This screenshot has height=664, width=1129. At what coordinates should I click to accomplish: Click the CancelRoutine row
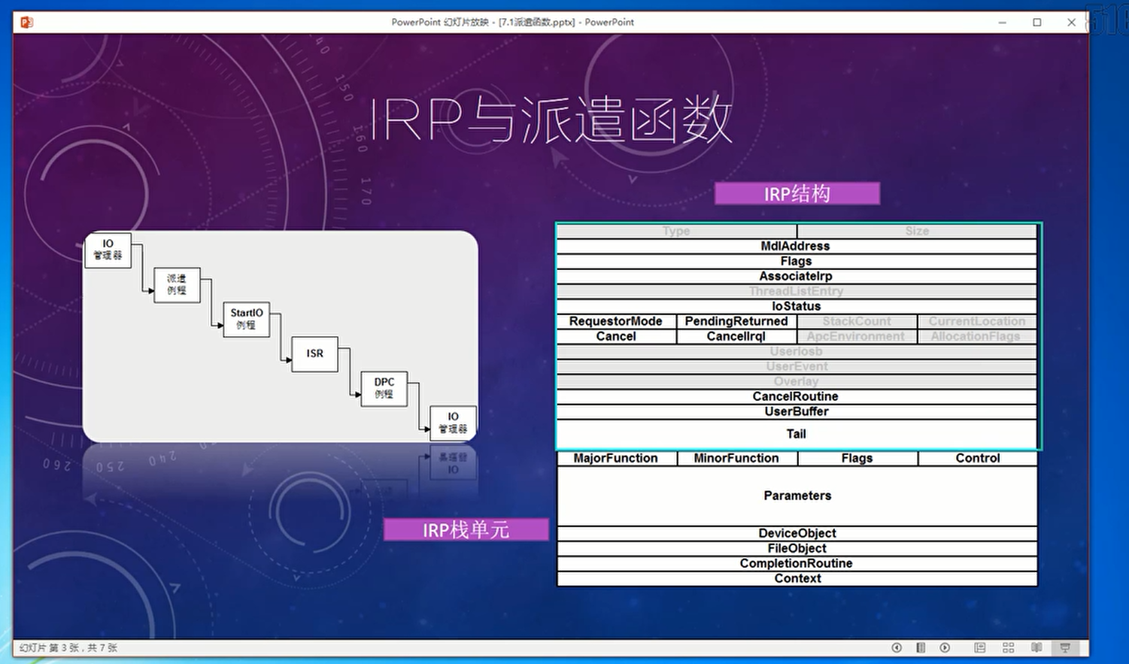[x=797, y=396]
